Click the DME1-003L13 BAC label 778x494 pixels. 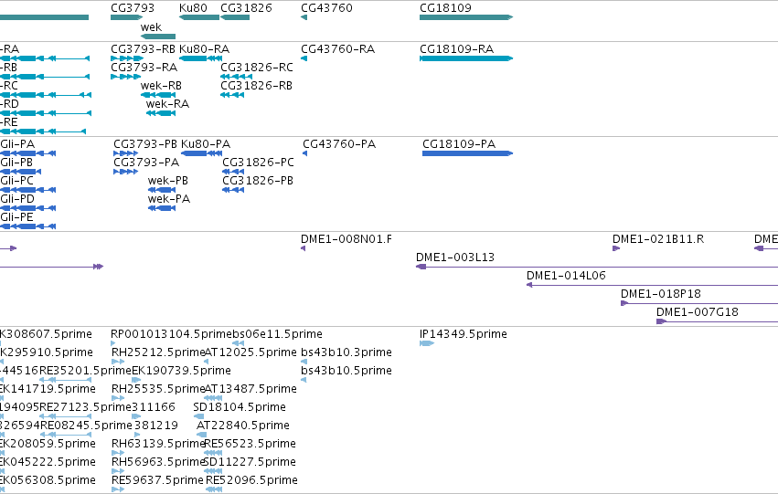[455, 258]
